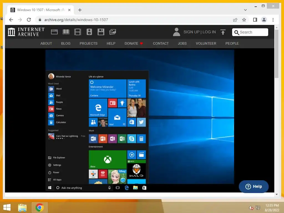
Task: Click LOG IN link
Action: coord(209,32)
